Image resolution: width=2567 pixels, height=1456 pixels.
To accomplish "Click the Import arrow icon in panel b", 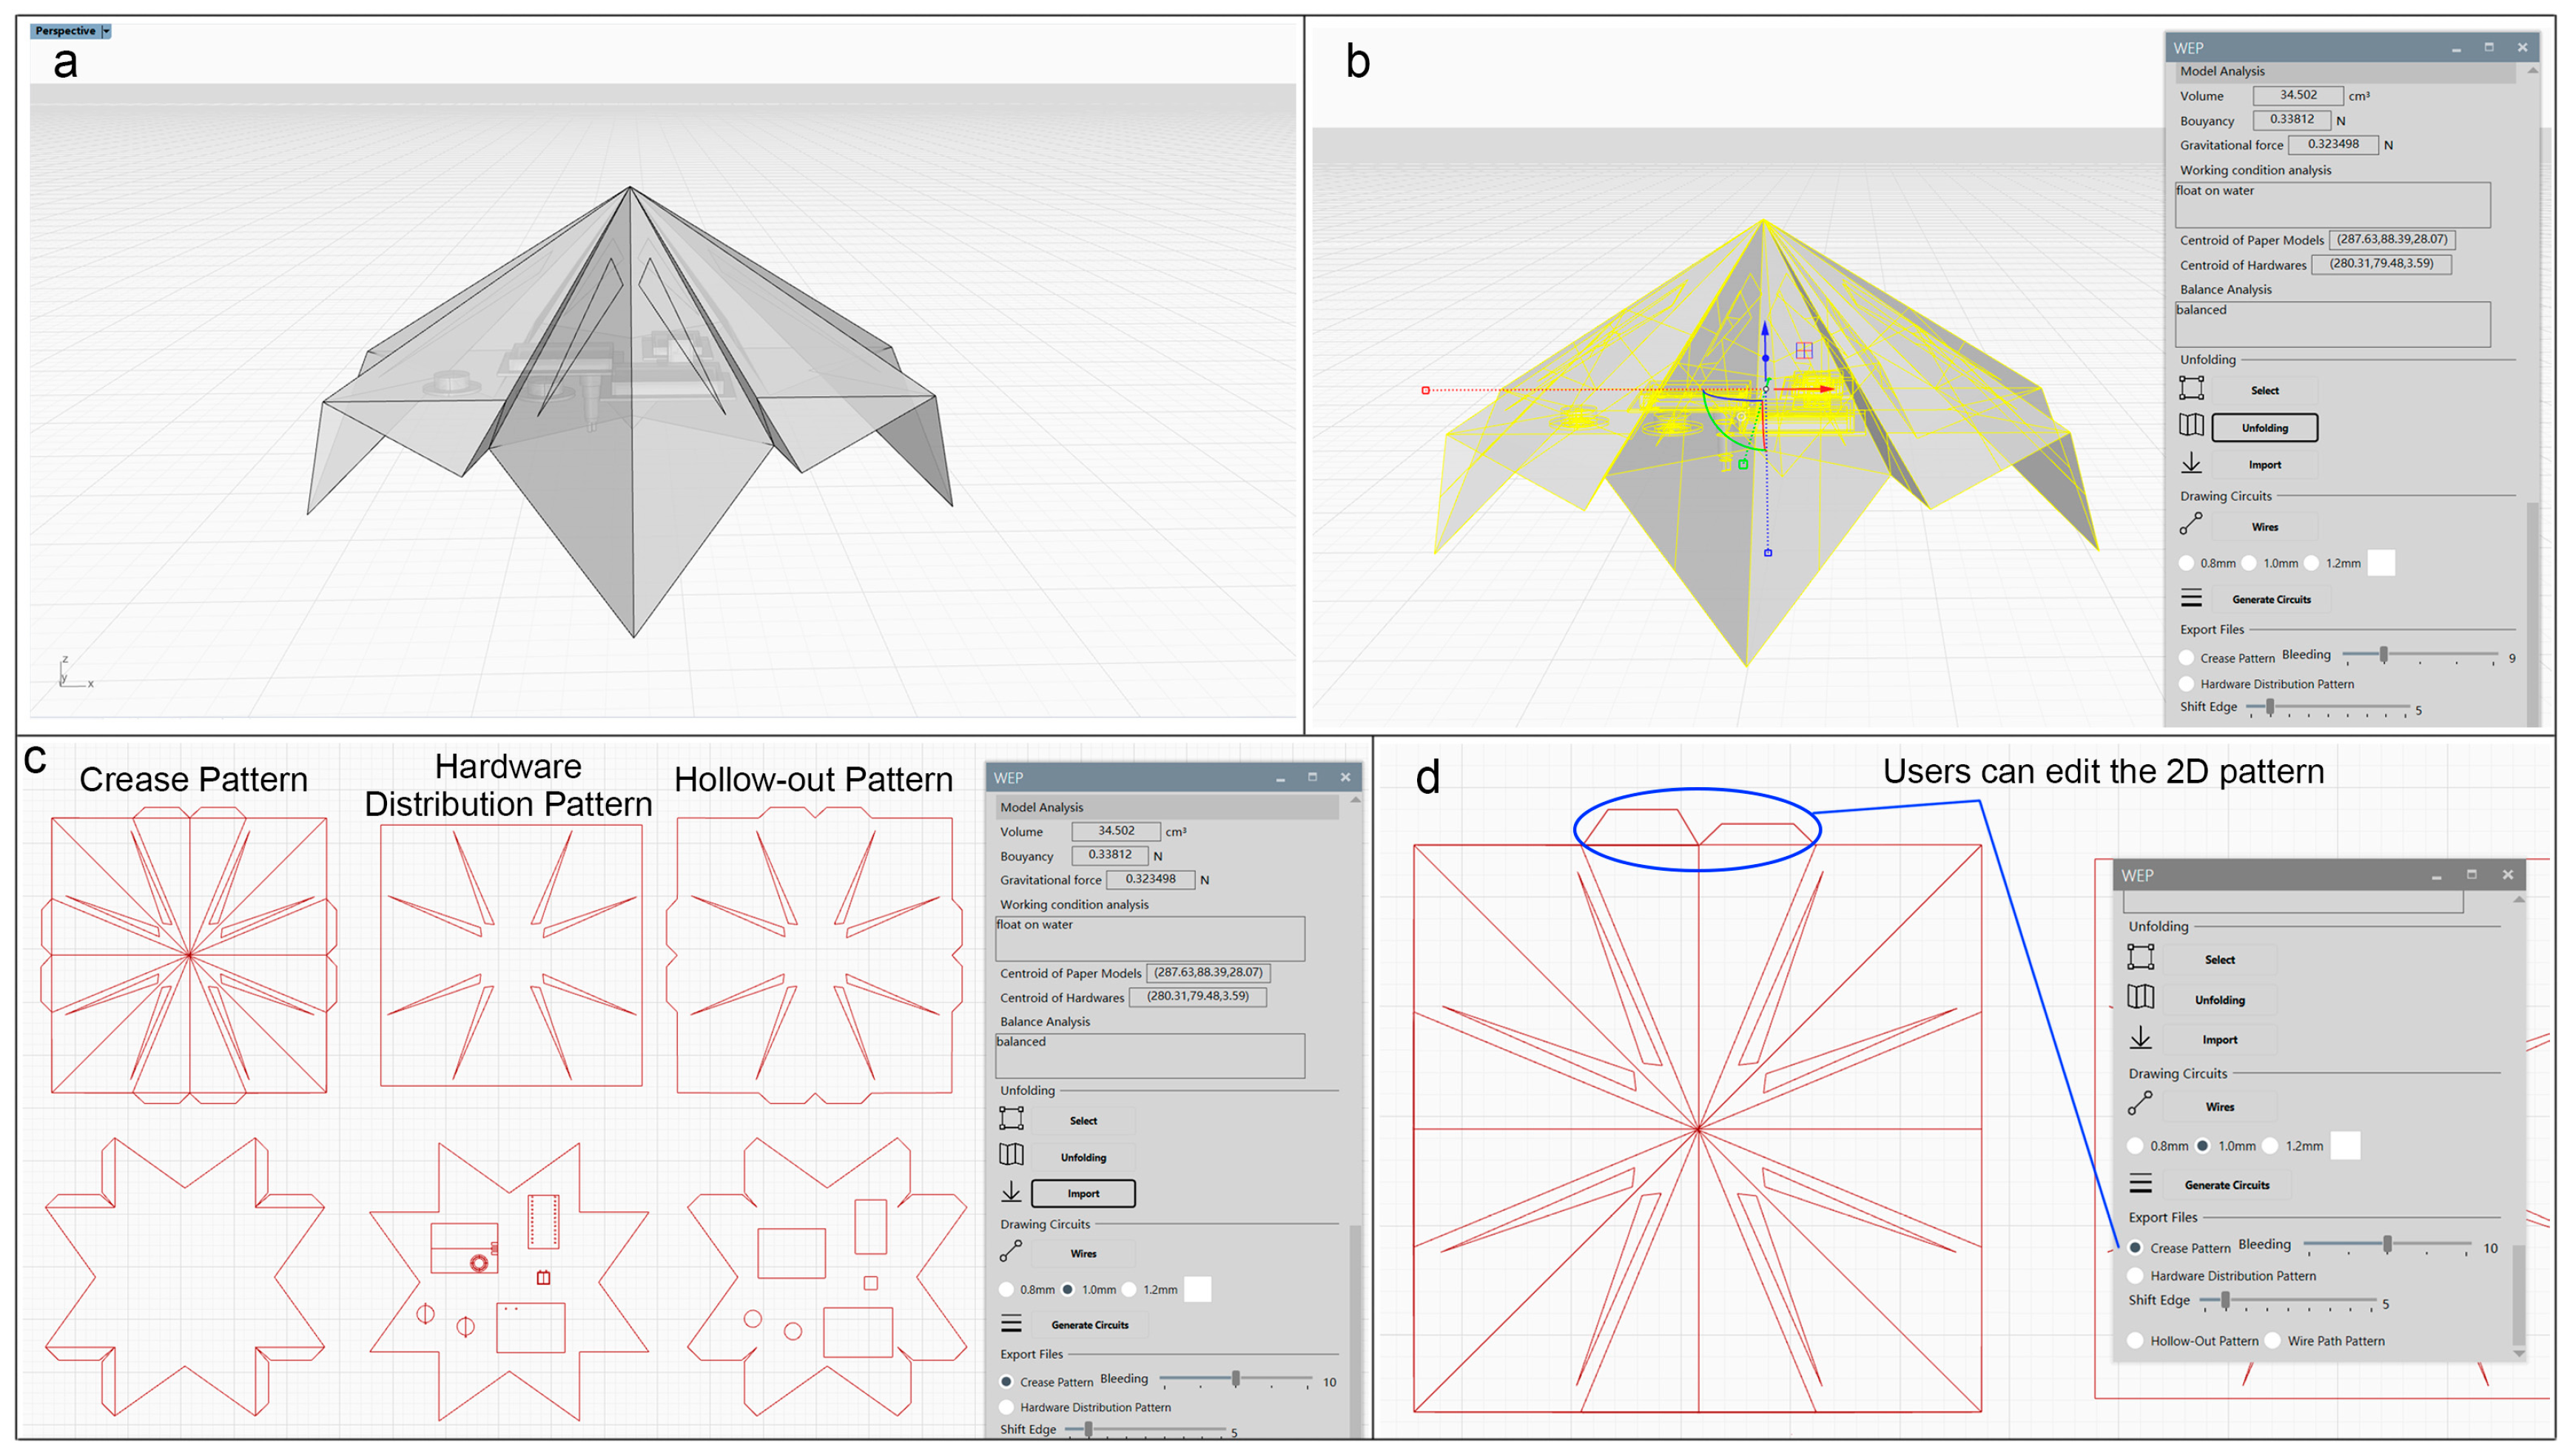I will tap(2190, 463).
